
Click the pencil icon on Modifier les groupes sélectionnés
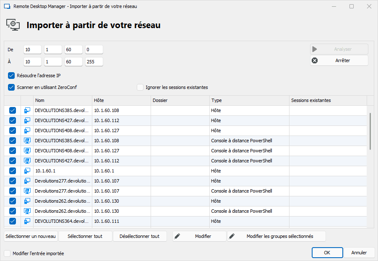pos(232,236)
